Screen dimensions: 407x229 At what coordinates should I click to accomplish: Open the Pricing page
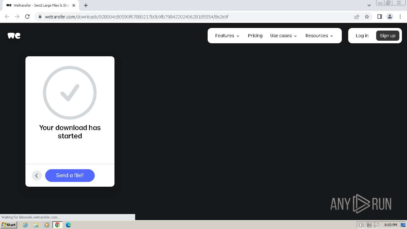255,36
